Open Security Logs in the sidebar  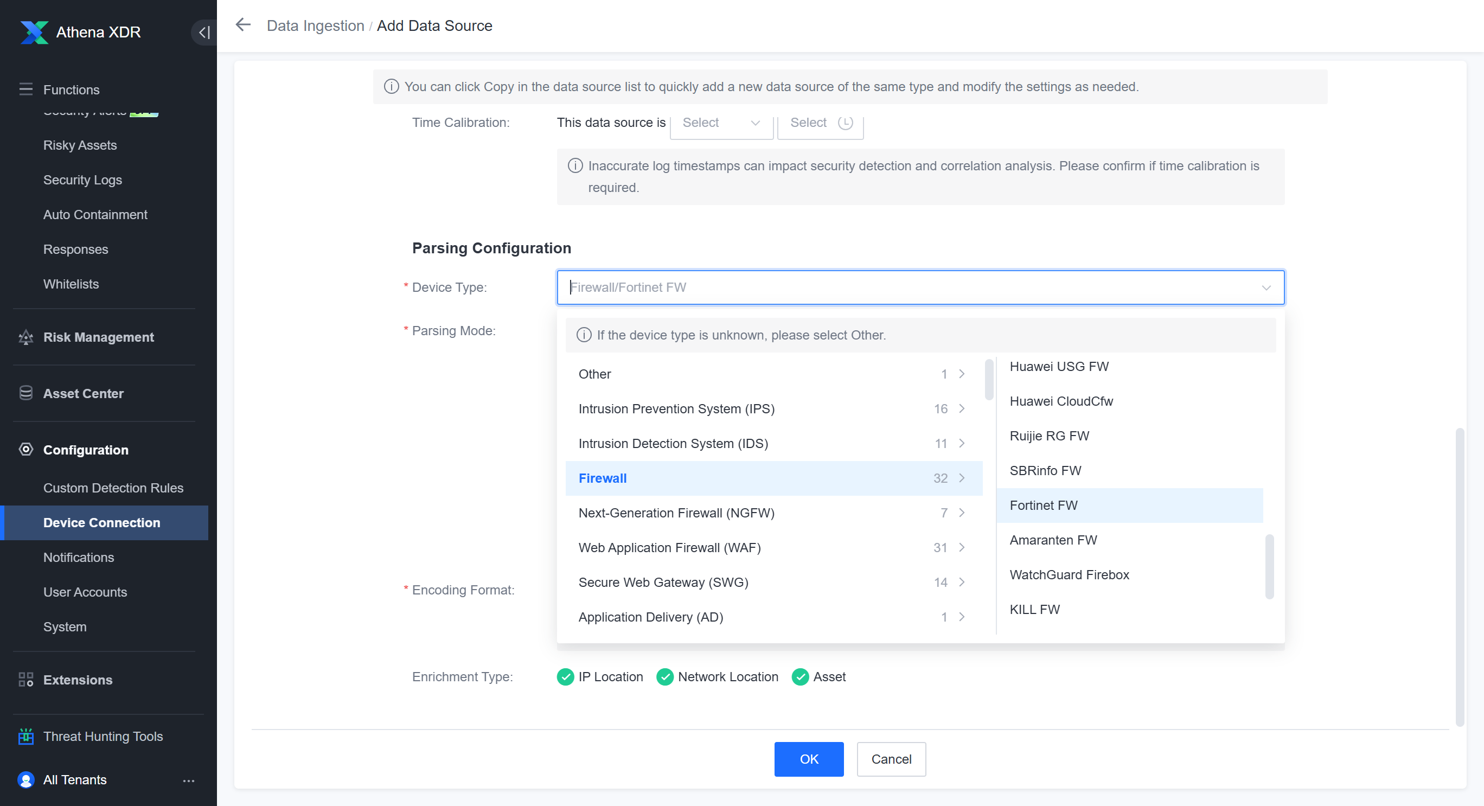pos(82,180)
